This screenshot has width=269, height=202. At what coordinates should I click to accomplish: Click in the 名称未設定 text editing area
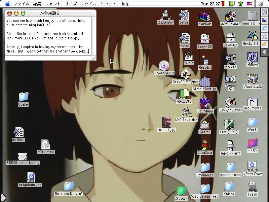point(48,36)
